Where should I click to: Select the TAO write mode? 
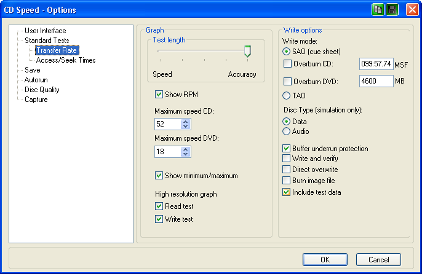click(287, 96)
